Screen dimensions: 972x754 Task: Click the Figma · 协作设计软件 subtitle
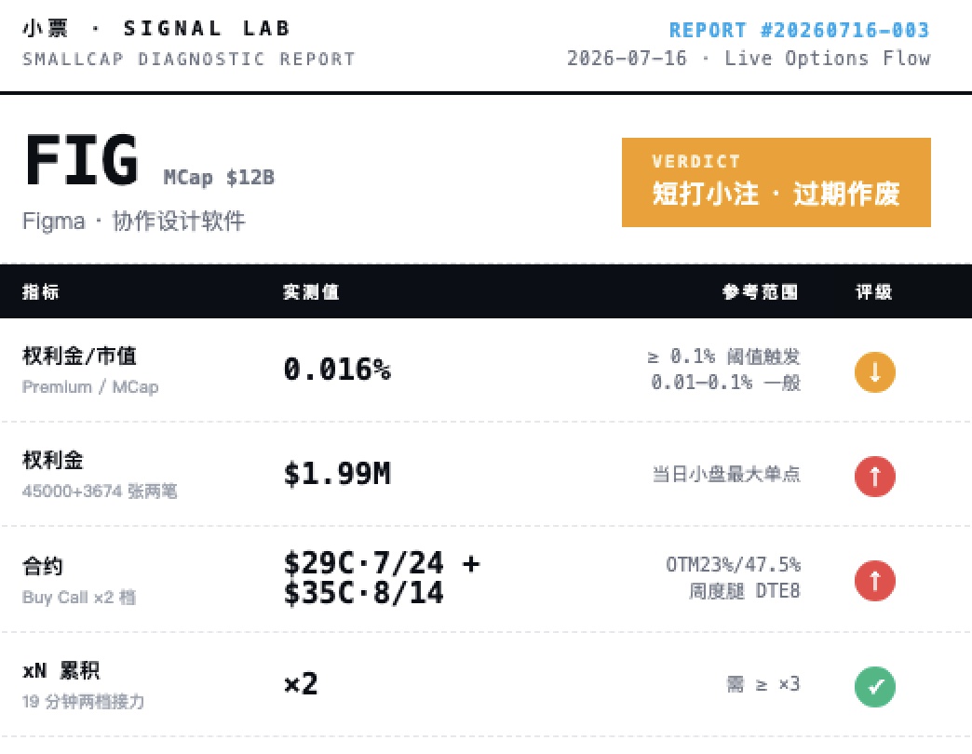134,222
